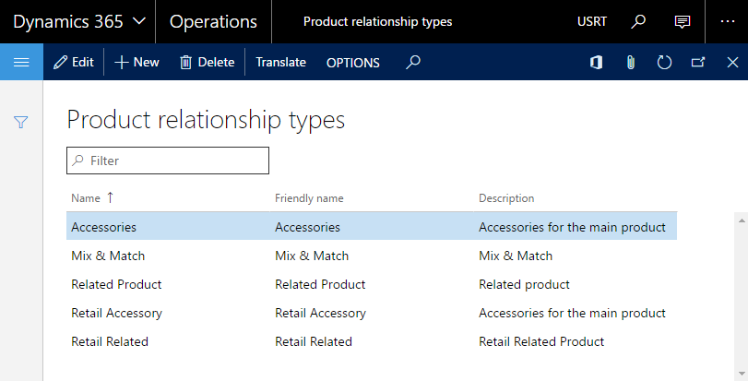Click the Delete button
748x381 pixels.
point(207,62)
